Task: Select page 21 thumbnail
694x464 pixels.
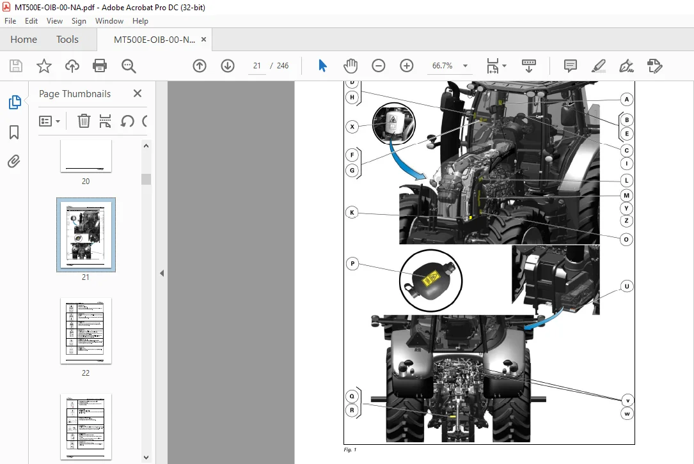Action: pyautogui.click(x=86, y=235)
